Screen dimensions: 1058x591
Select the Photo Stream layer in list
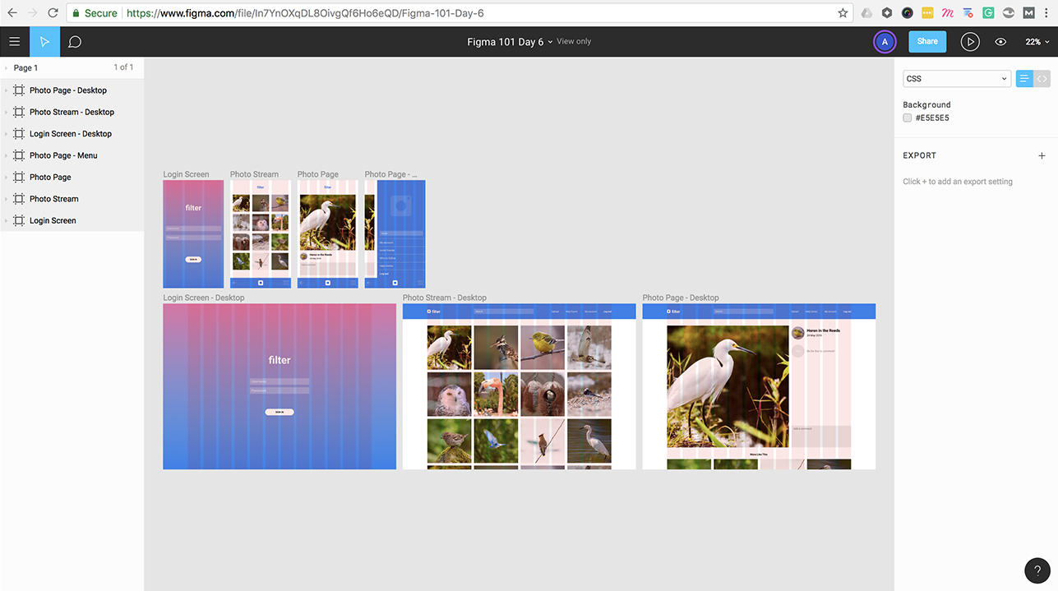[53, 199]
